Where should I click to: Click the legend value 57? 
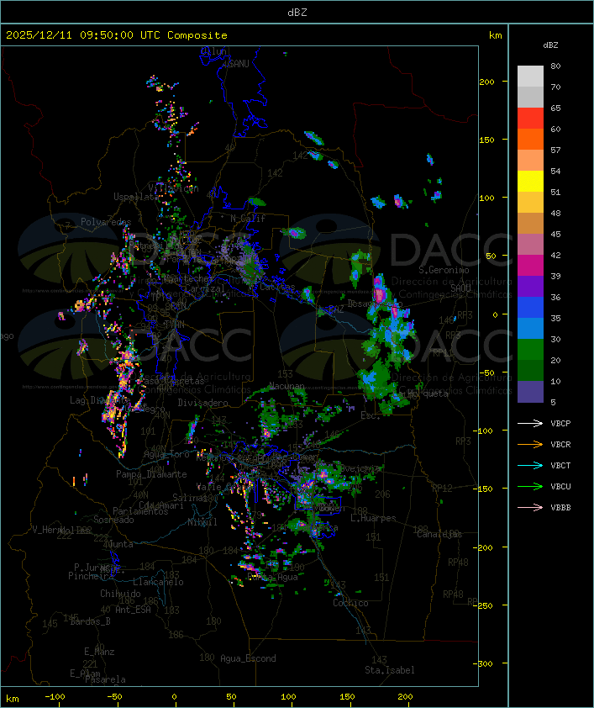[555, 150]
